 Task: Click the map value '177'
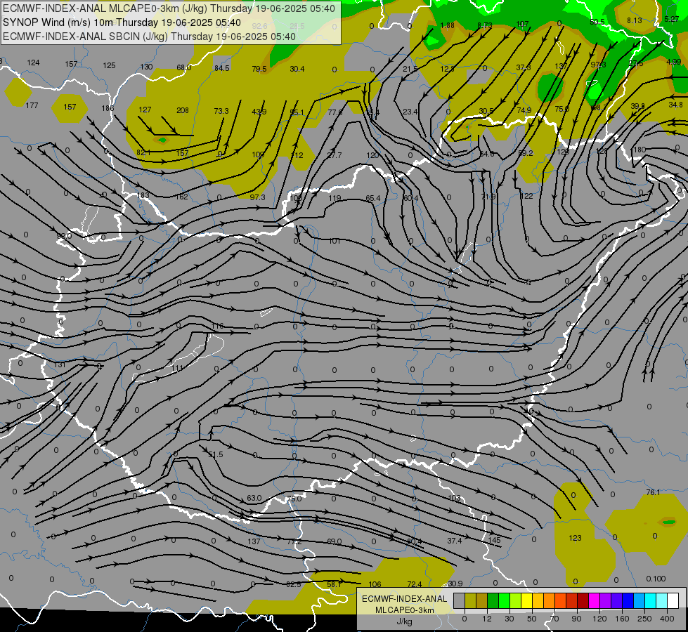[32, 105]
